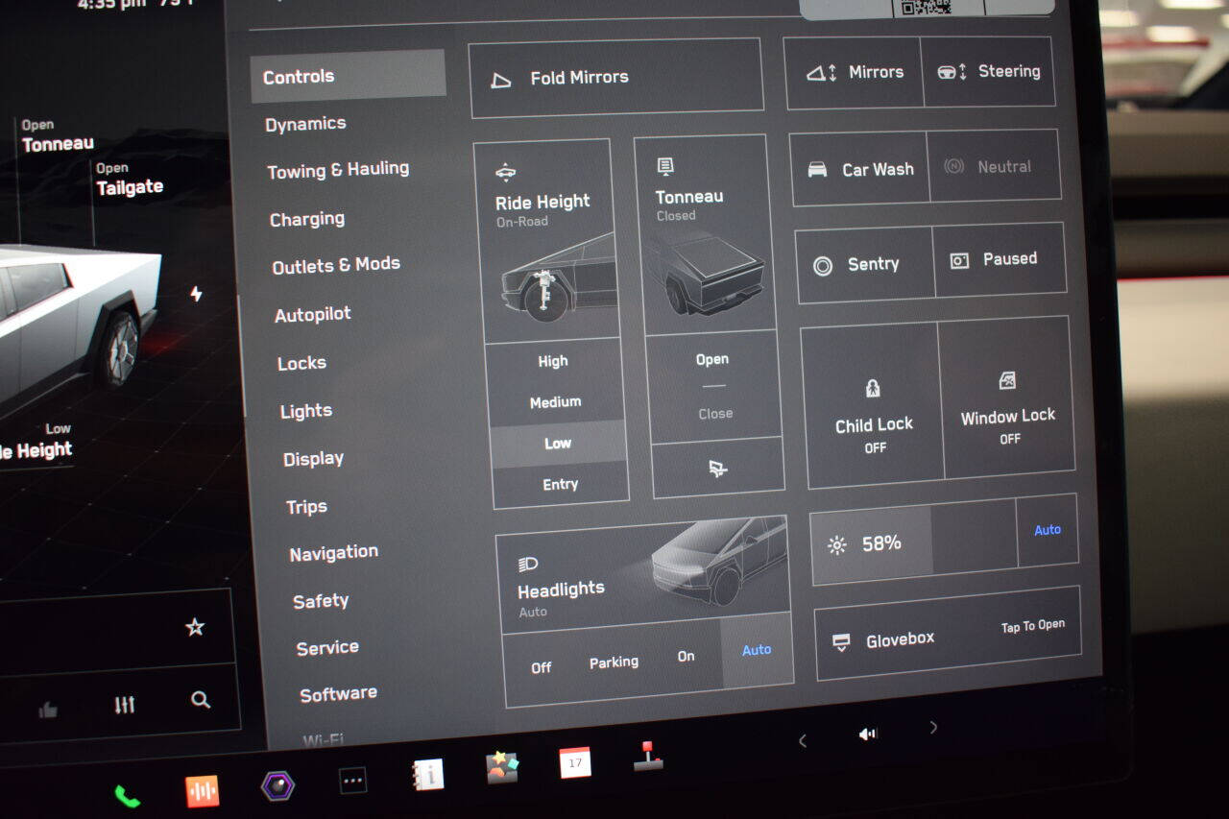Image resolution: width=1229 pixels, height=819 pixels.
Task: Open the Toybox app icon
Action: [x=501, y=767]
